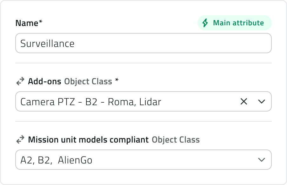Click the Main attribute badge label
The height and width of the screenshot is (185, 287).
tap(238, 23)
